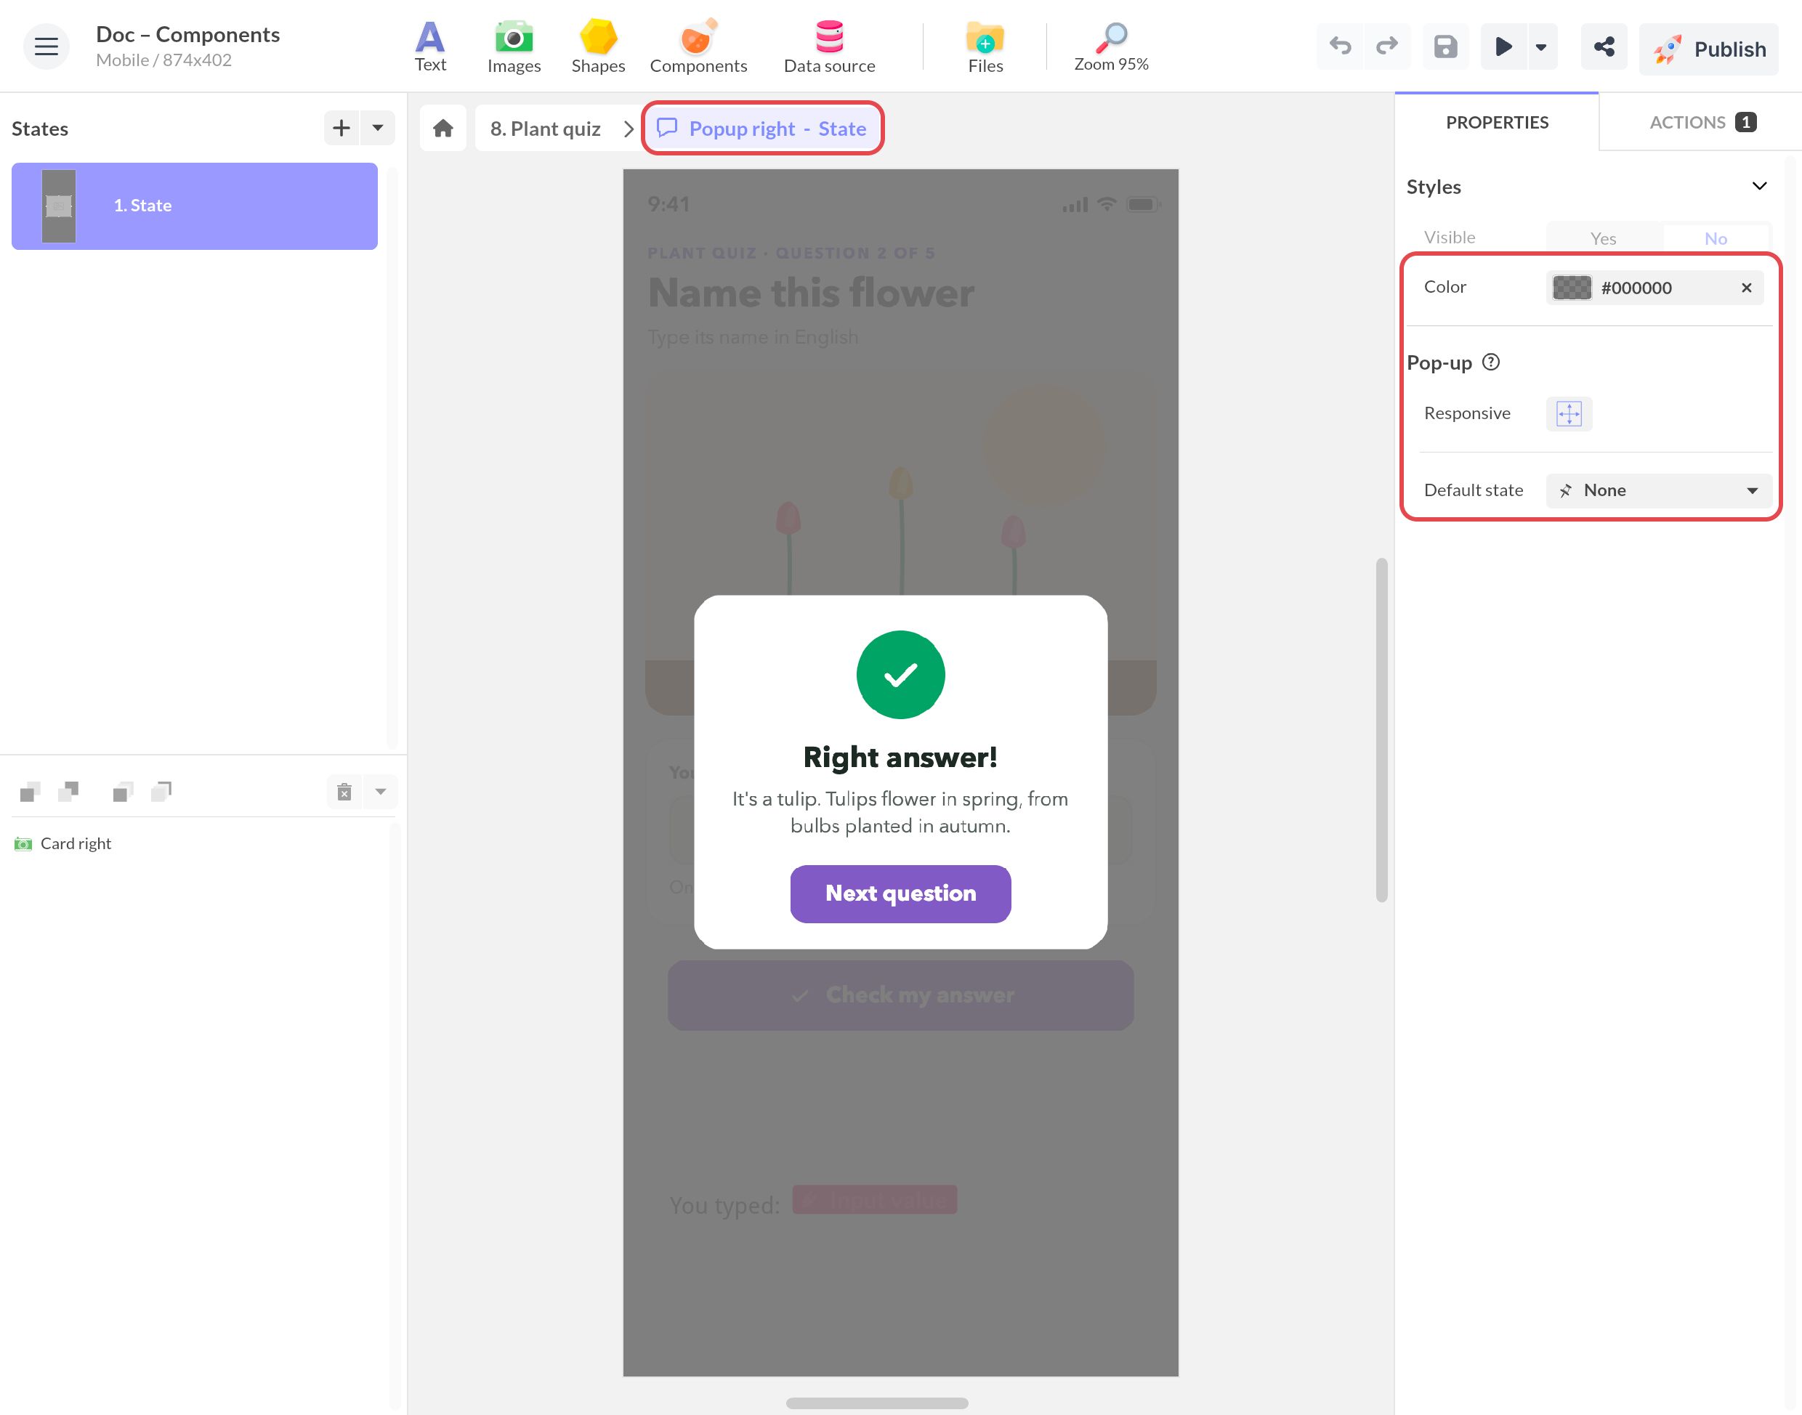The height and width of the screenshot is (1415, 1802).
Task: Publish the app
Action: 1708,49
